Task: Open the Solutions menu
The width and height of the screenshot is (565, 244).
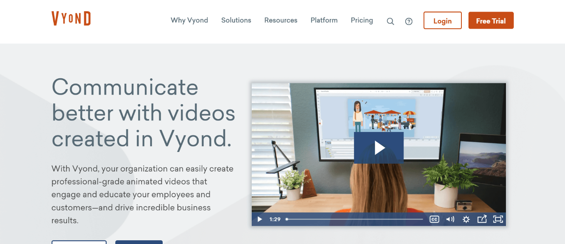Action: [236, 20]
